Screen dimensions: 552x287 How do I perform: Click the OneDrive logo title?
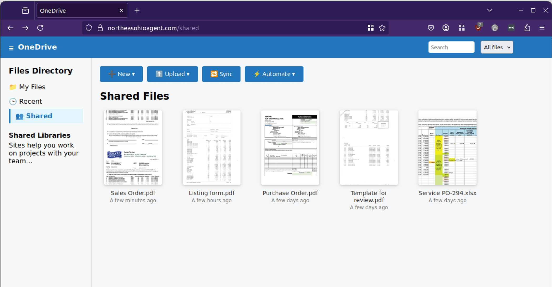[37, 47]
